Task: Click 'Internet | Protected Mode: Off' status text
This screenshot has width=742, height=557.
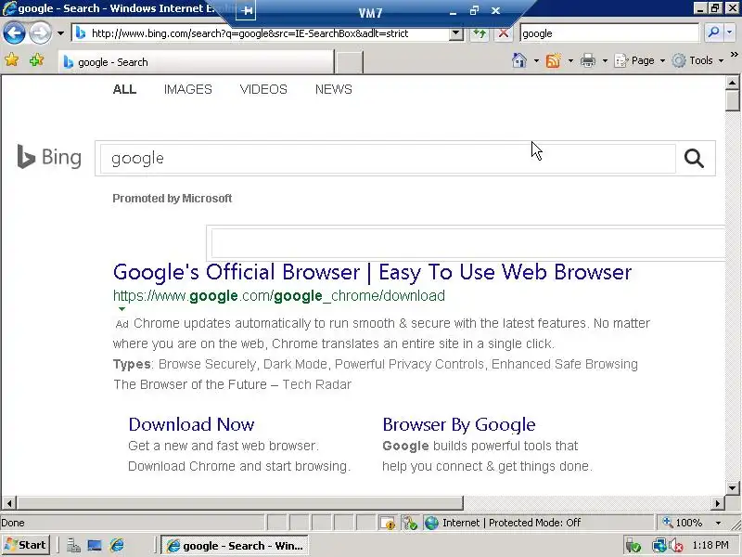Action: tap(512, 523)
